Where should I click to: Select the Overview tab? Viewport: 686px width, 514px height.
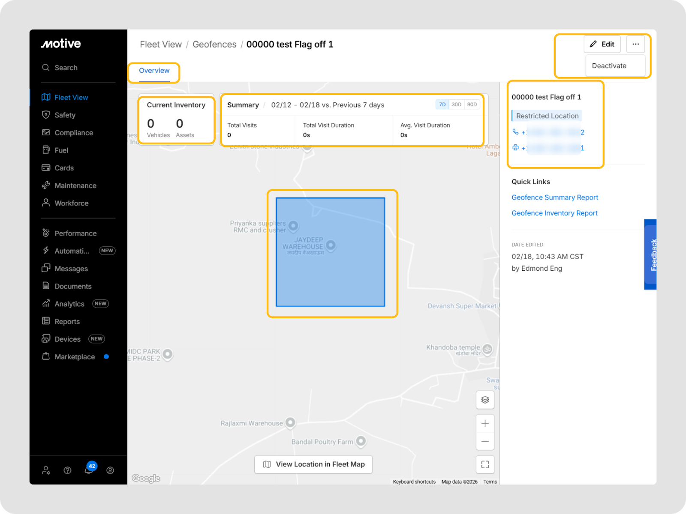tap(154, 71)
